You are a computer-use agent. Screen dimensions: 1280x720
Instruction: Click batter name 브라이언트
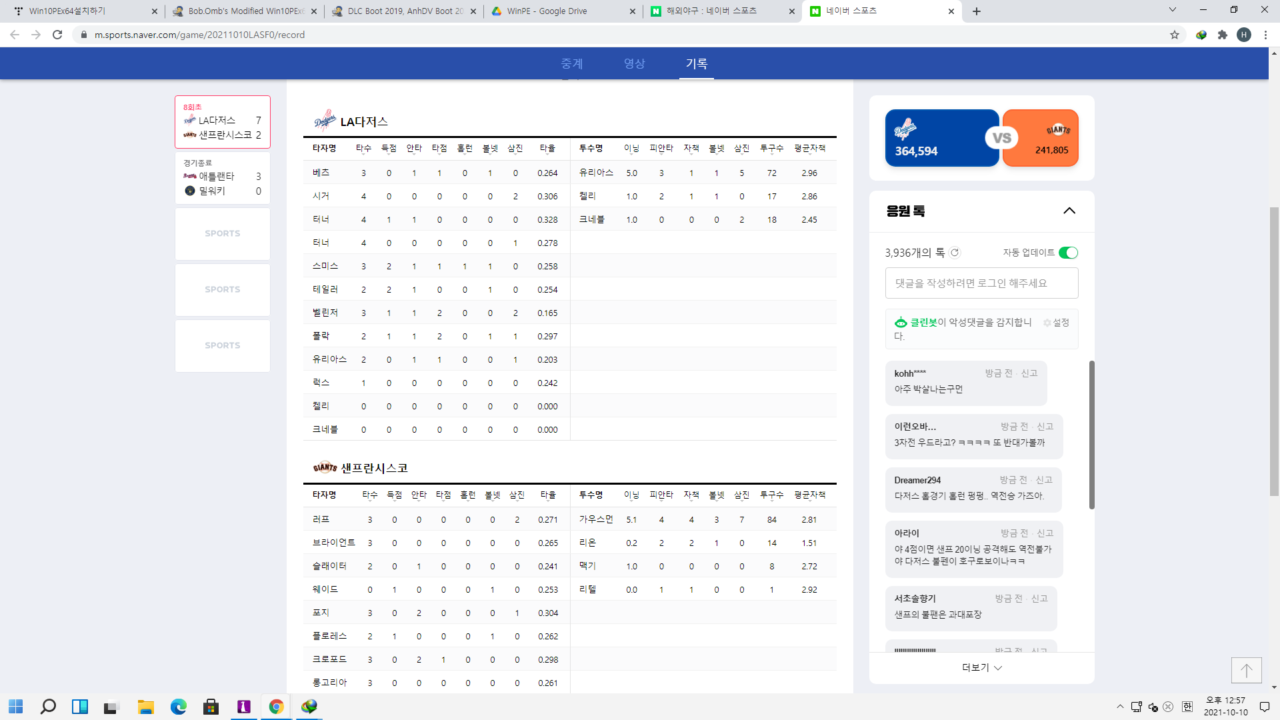(333, 543)
